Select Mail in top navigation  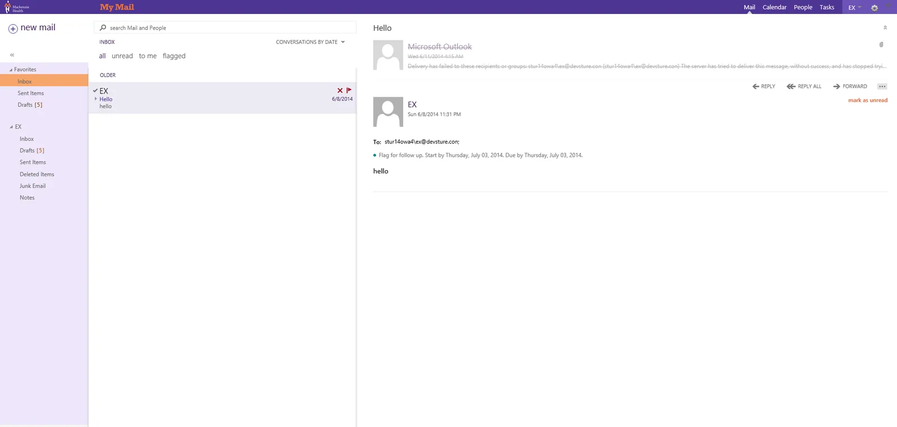tap(749, 7)
